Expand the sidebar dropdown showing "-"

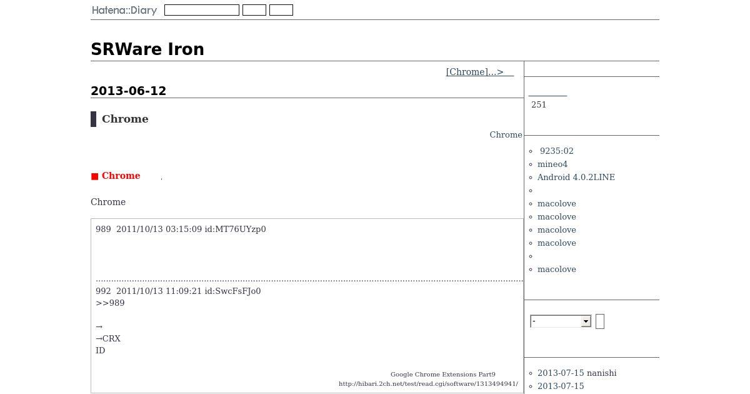point(561,321)
